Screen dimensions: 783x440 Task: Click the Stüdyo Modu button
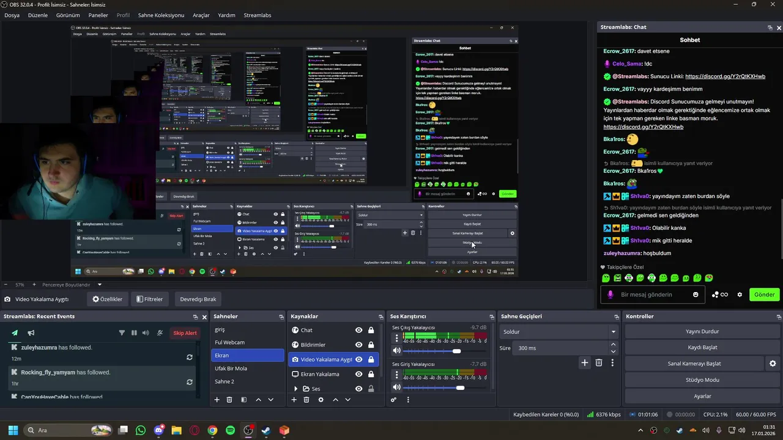702,380
